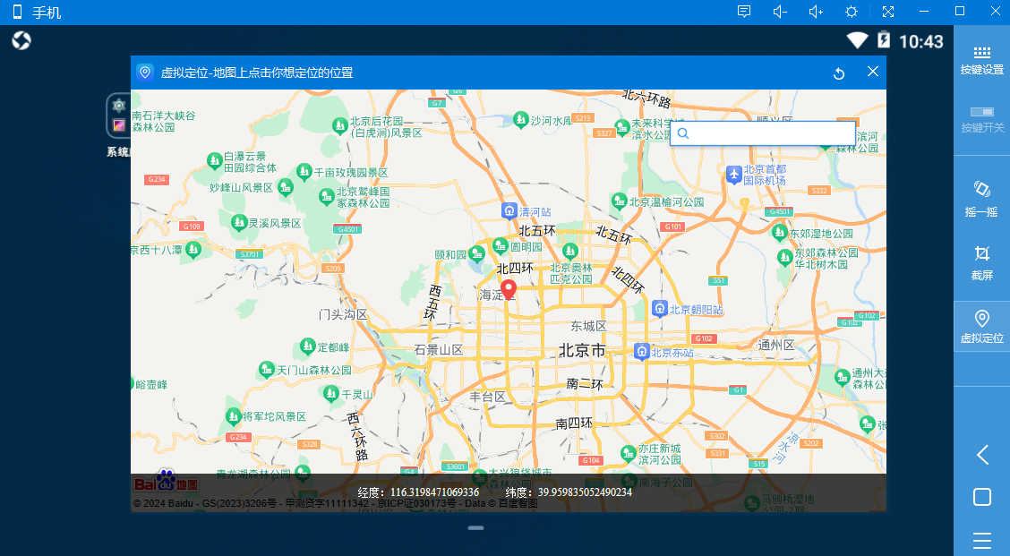Open the 按键设置 key mapping settings

pos(981,60)
